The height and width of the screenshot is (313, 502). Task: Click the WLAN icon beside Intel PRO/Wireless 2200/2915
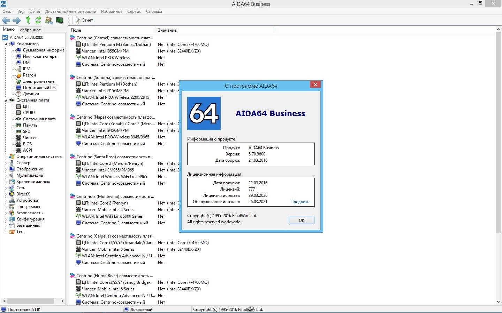coord(78,97)
